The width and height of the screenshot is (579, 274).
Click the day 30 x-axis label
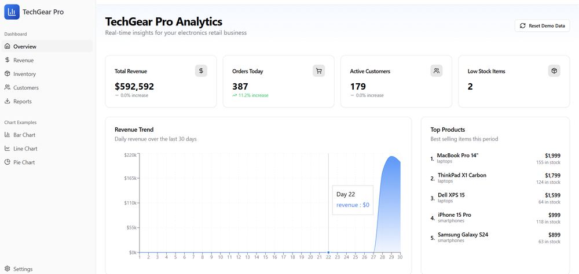400,257
